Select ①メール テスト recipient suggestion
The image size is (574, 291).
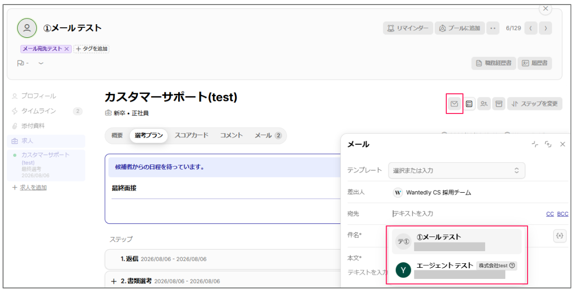tap(456, 242)
